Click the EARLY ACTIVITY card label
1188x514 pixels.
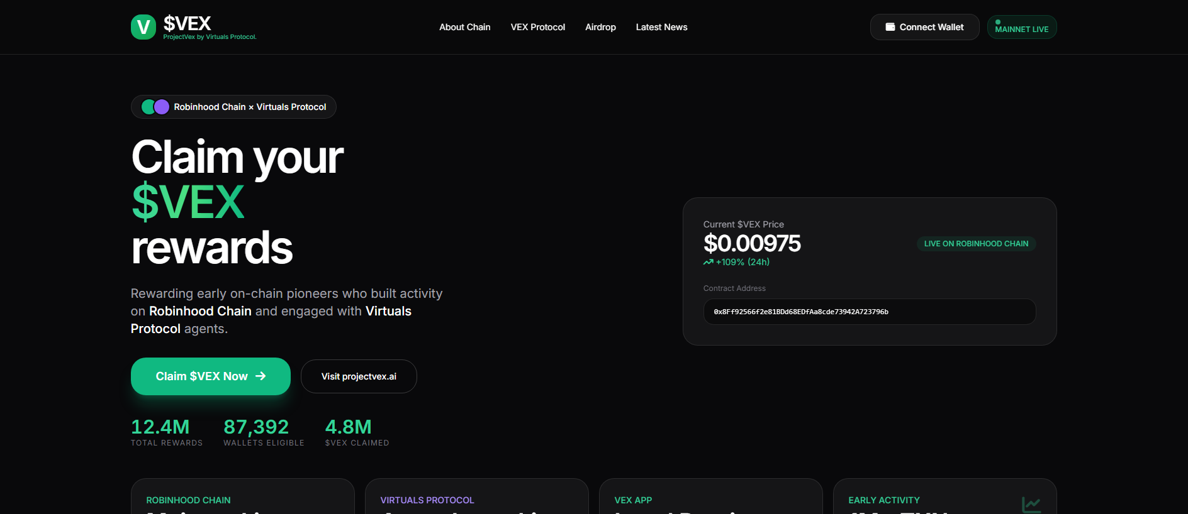884,500
